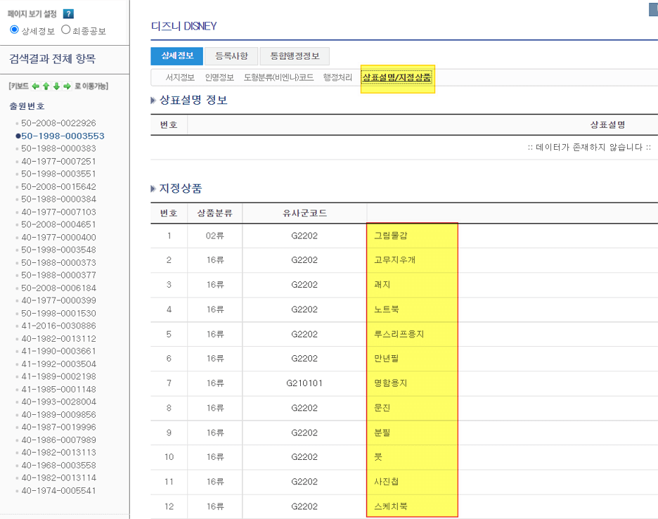Open application number 40-1982-0013112
This screenshot has height=519, width=658.
[x=58, y=338]
